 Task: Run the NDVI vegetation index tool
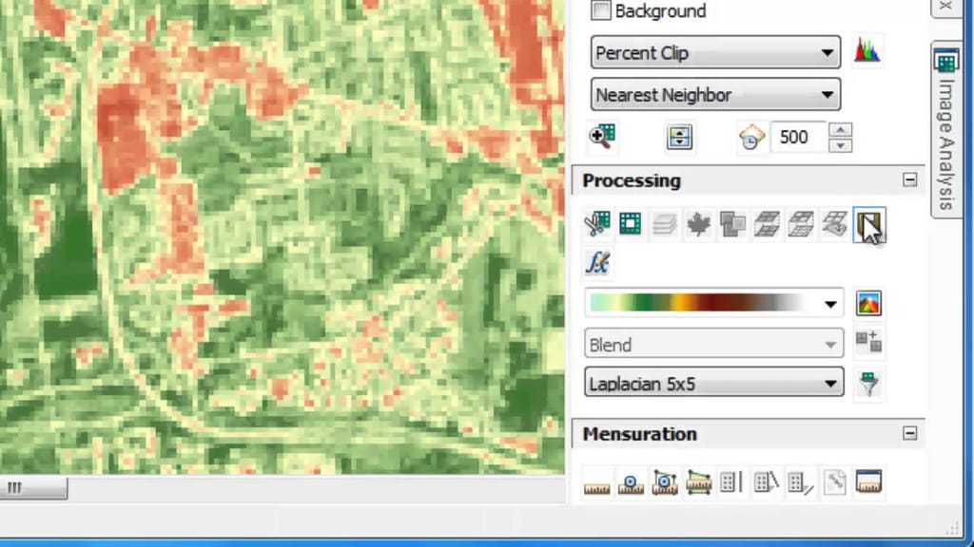click(700, 224)
